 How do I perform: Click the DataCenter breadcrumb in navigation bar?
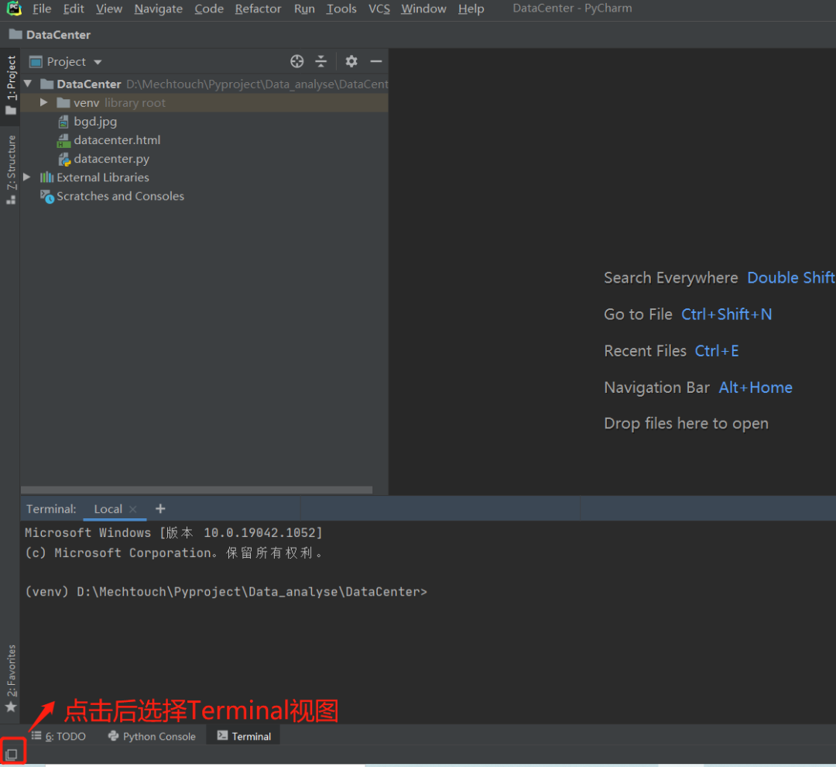[50, 35]
